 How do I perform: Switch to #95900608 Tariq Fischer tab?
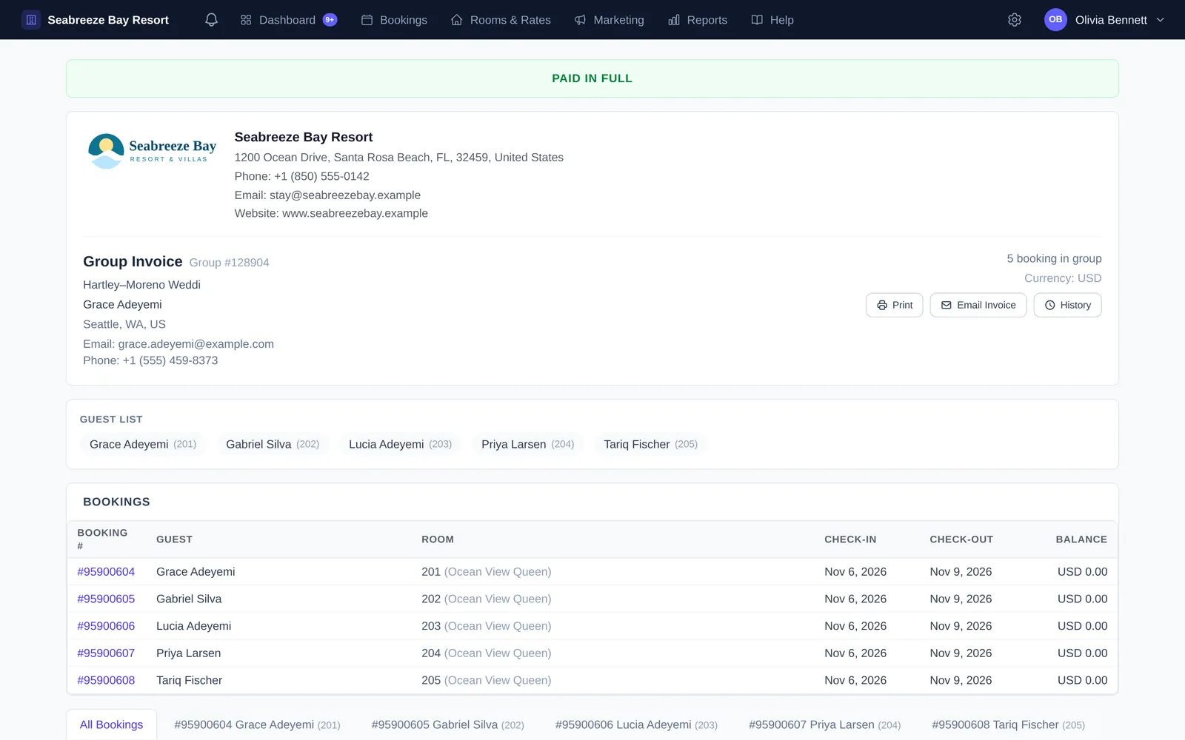pos(1008,724)
